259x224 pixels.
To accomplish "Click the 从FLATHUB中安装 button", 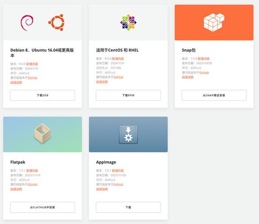I will (42, 207).
